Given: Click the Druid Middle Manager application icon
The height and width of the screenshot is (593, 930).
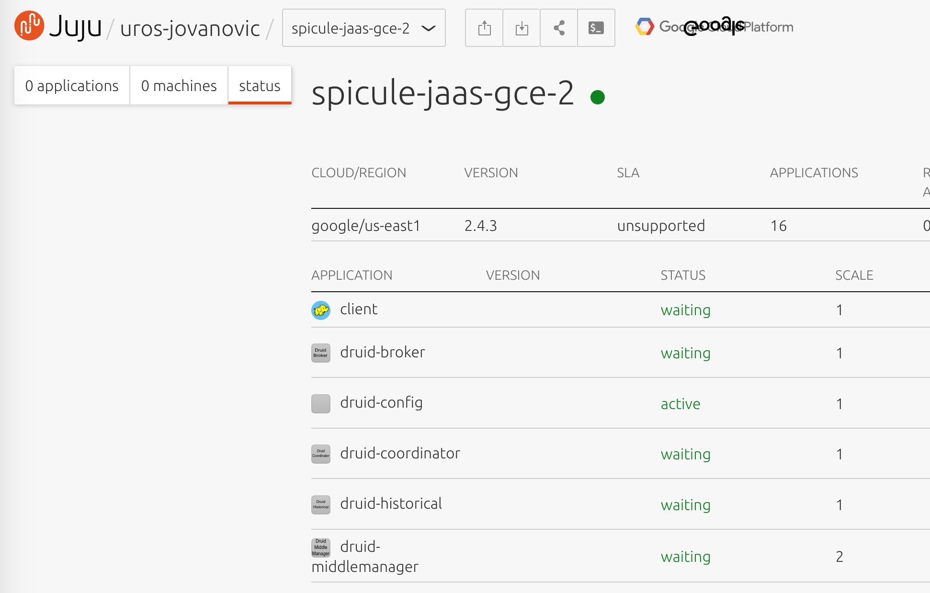Looking at the screenshot, I should point(321,547).
